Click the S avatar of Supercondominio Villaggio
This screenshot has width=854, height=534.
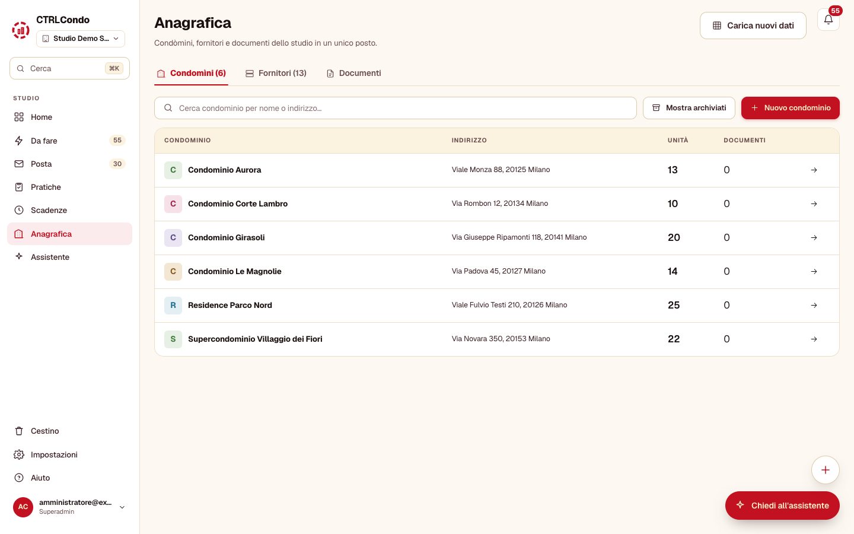click(x=173, y=339)
